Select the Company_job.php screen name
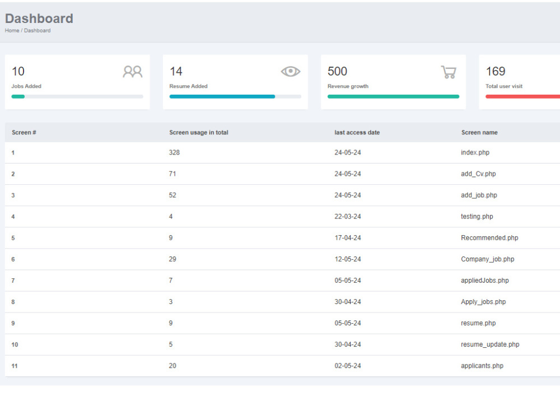The height and width of the screenshot is (420, 560). pyautogui.click(x=488, y=259)
